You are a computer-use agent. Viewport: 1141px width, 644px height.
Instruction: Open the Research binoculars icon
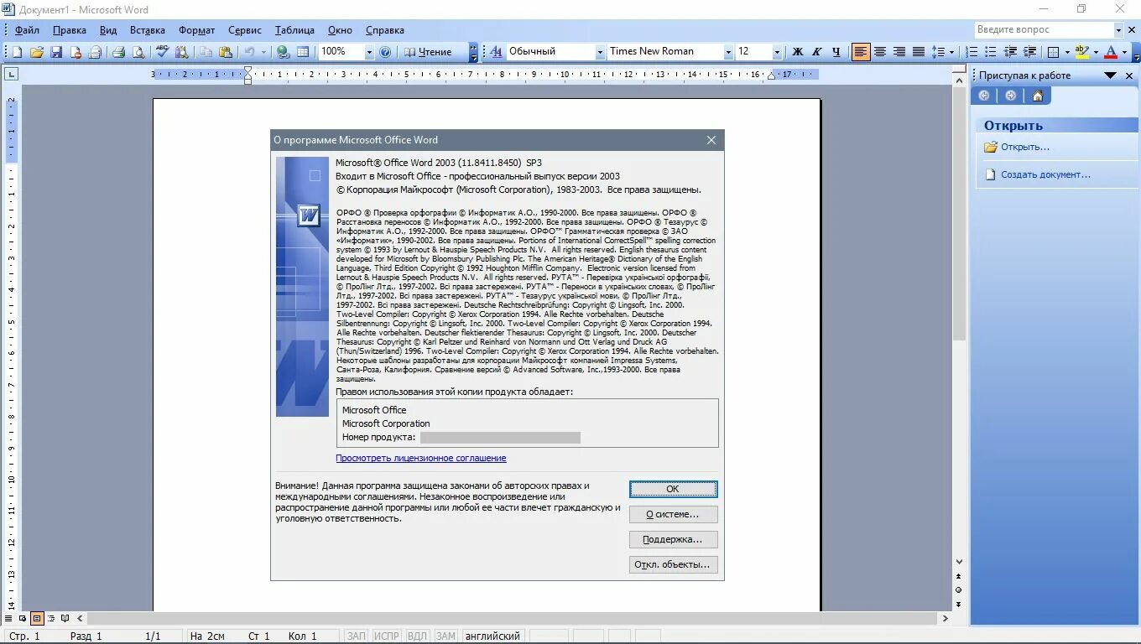pos(182,52)
